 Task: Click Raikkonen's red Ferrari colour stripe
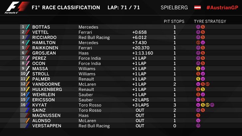[28, 48]
